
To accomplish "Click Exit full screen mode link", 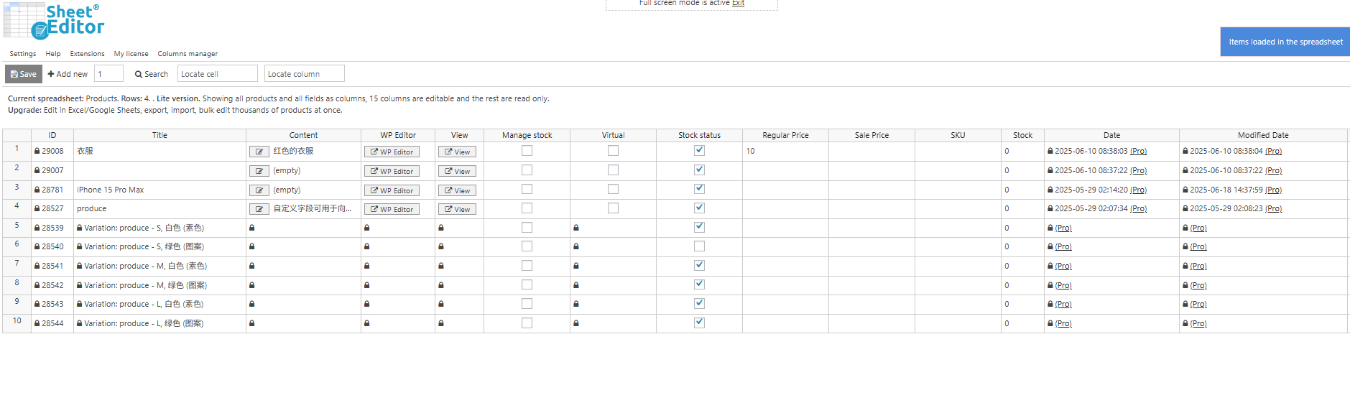I will click(738, 4).
